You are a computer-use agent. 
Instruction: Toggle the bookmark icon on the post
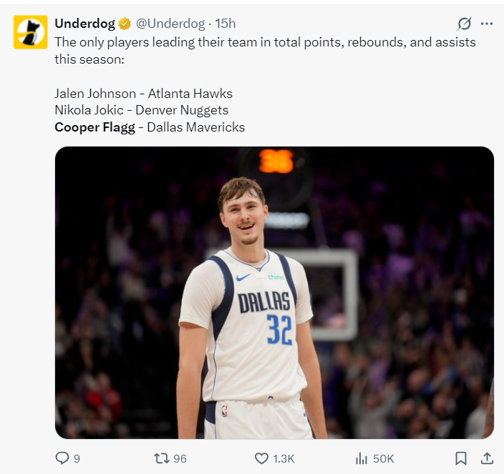pos(462,458)
